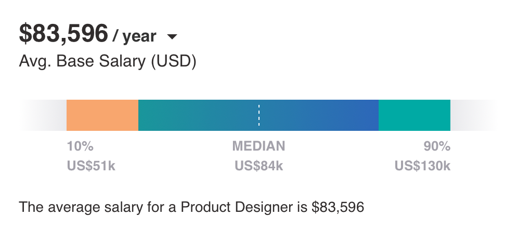Click the $83,596 salary figure
The width and height of the screenshot is (518, 243).
(63, 34)
